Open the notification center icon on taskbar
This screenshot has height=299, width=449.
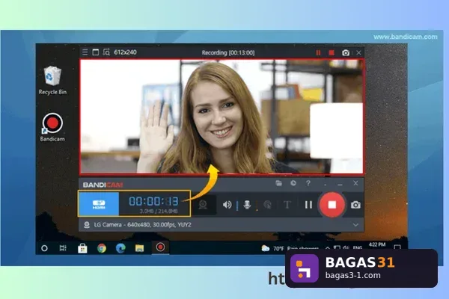pos(397,247)
